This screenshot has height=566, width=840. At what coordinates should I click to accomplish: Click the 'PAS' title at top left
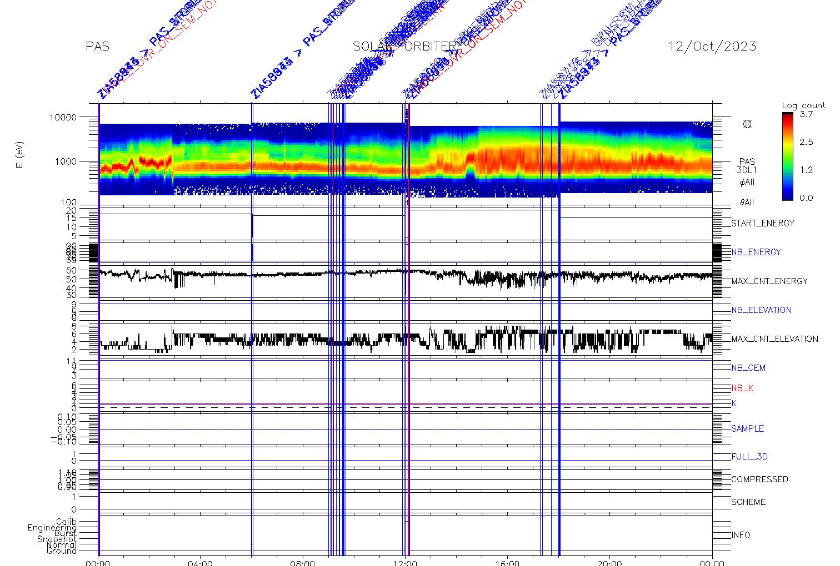(98, 46)
